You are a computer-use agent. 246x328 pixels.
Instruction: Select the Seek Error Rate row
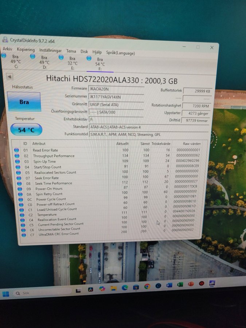coord(108,177)
